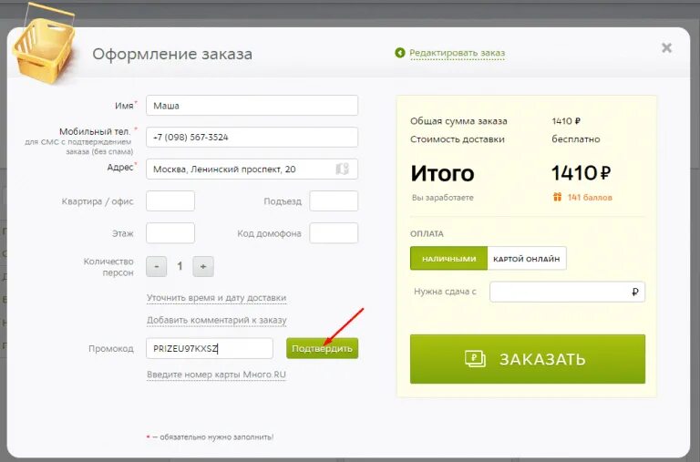Focus the Адрес input field

252,169
